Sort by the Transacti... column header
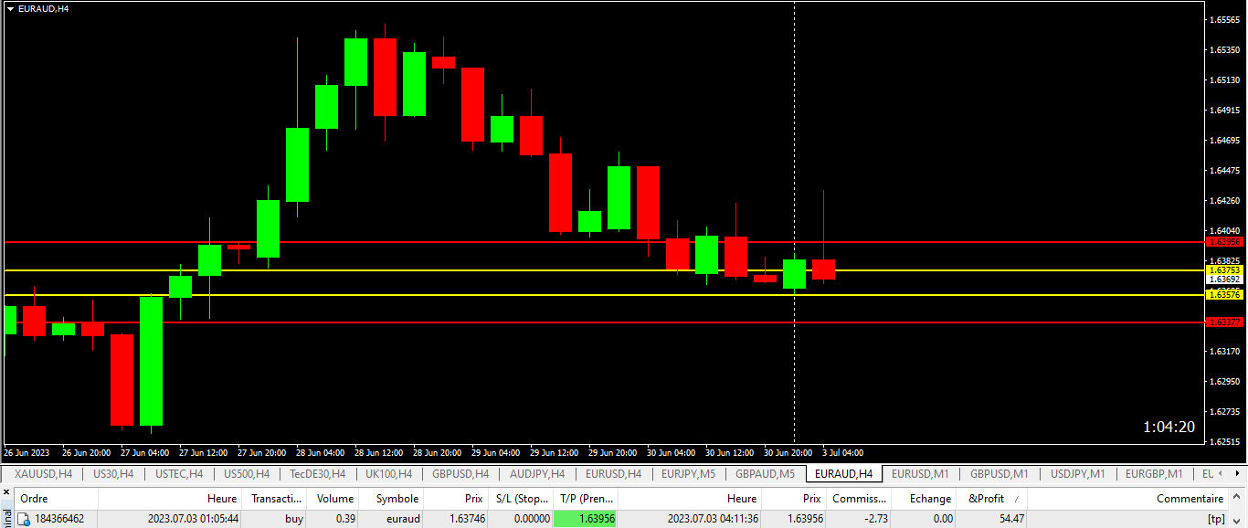This screenshot has height=528, width=1248. 276,499
